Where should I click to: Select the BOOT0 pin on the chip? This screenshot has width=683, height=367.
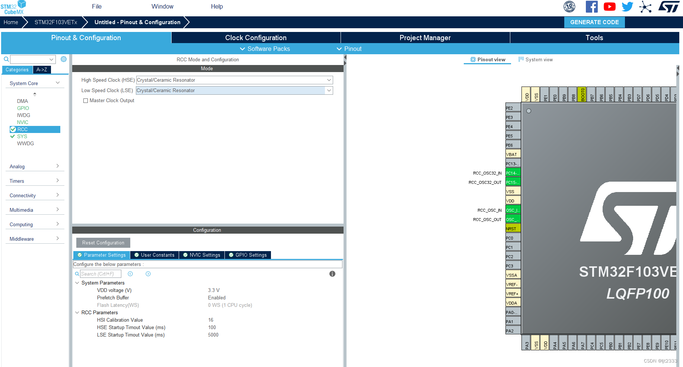pos(583,94)
